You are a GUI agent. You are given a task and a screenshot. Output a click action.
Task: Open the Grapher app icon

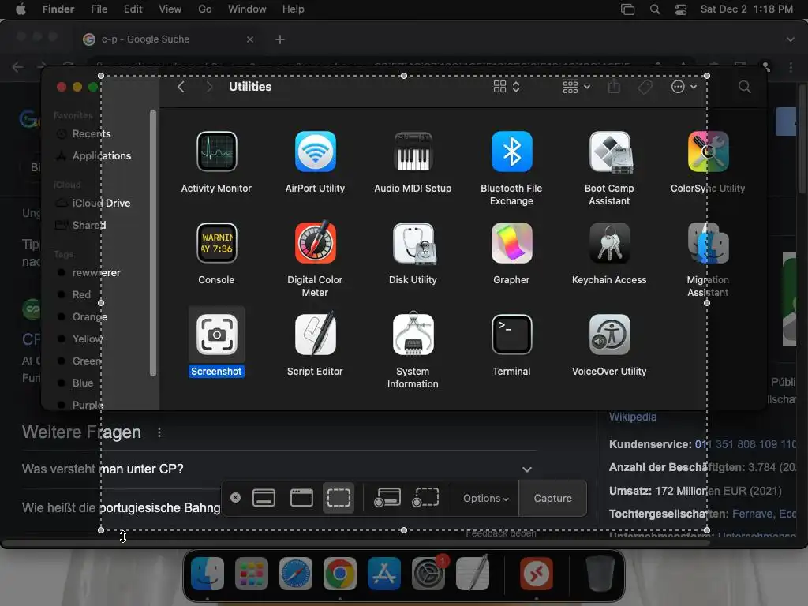[511, 243]
